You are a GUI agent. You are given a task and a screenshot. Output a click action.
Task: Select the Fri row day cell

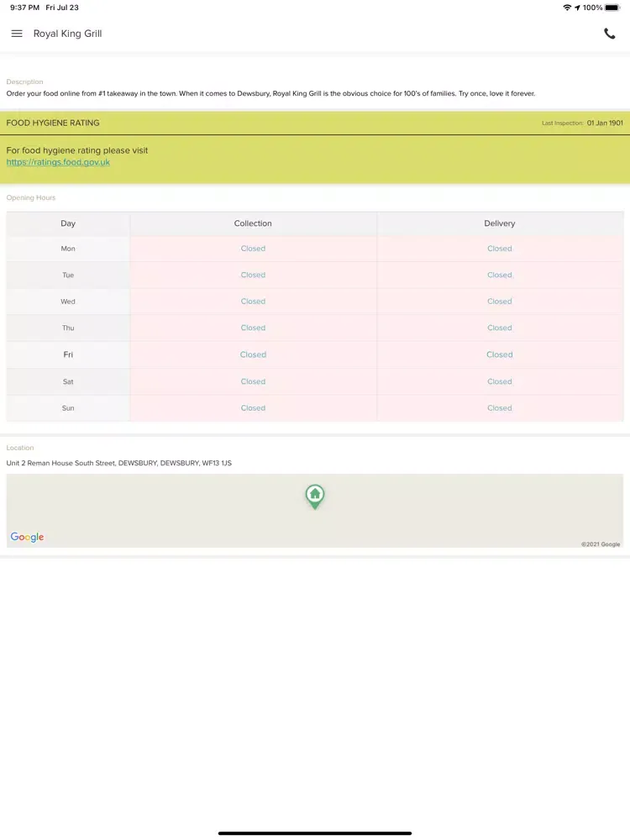click(68, 354)
